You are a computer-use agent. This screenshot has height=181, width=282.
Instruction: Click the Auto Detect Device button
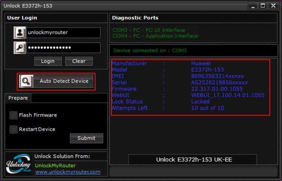pyautogui.click(x=56, y=81)
